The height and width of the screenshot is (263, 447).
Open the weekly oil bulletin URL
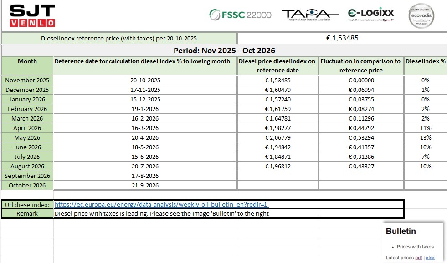click(x=161, y=204)
